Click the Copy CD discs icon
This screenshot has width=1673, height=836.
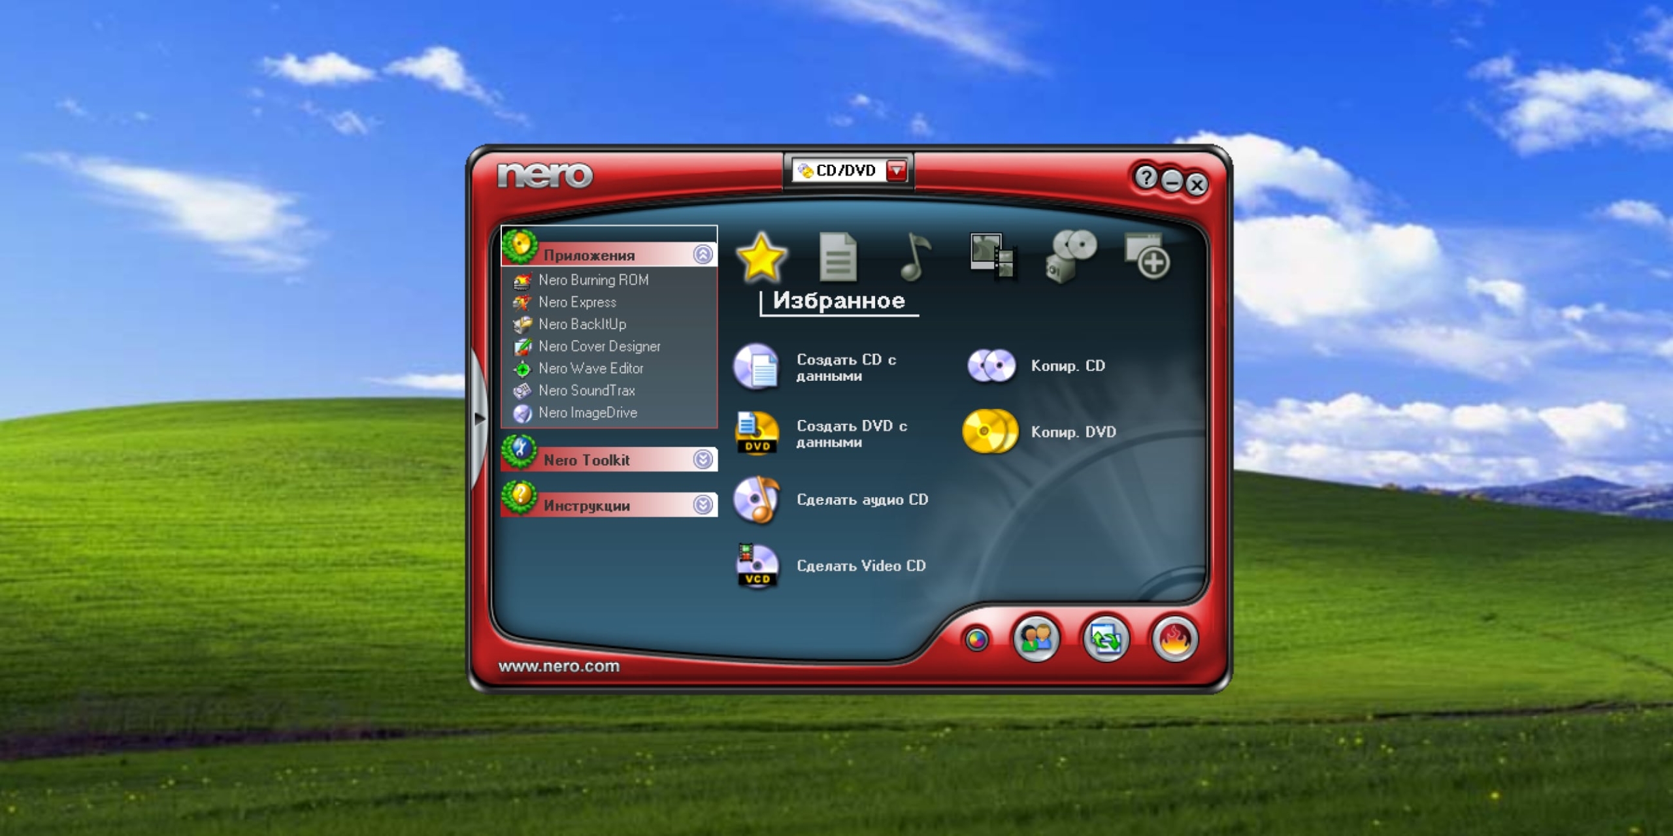(991, 365)
